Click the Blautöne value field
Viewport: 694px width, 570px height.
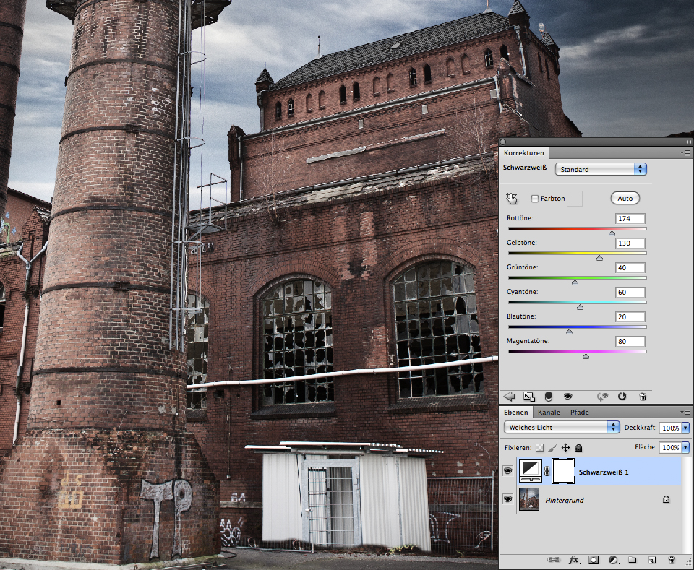[x=630, y=317]
